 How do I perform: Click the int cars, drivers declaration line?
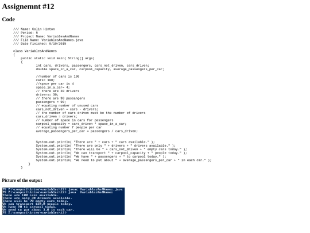click(x=92, y=66)
